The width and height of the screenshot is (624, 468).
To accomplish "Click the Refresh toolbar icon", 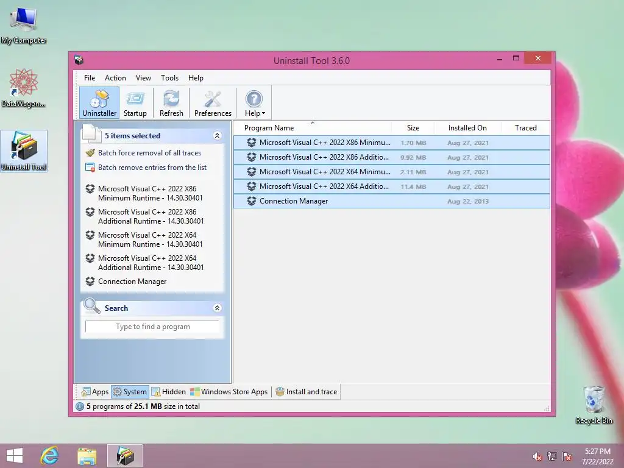I will pyautogui.click(x=171, y=103).
